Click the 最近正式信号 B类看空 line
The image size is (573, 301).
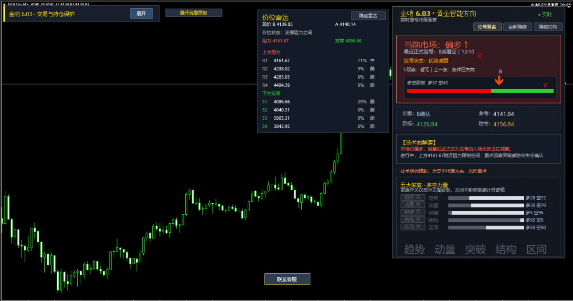pos(439,52)
